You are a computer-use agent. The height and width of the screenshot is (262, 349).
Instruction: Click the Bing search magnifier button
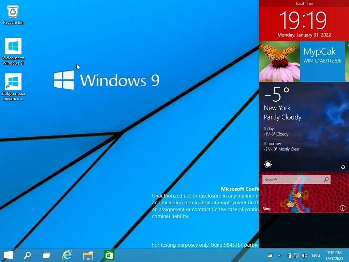[x=326, y=180]
